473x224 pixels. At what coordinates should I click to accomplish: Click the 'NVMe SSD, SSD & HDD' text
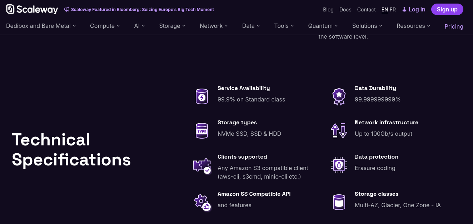249,134
